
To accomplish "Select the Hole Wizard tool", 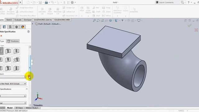I will click(x=50, y=11).
